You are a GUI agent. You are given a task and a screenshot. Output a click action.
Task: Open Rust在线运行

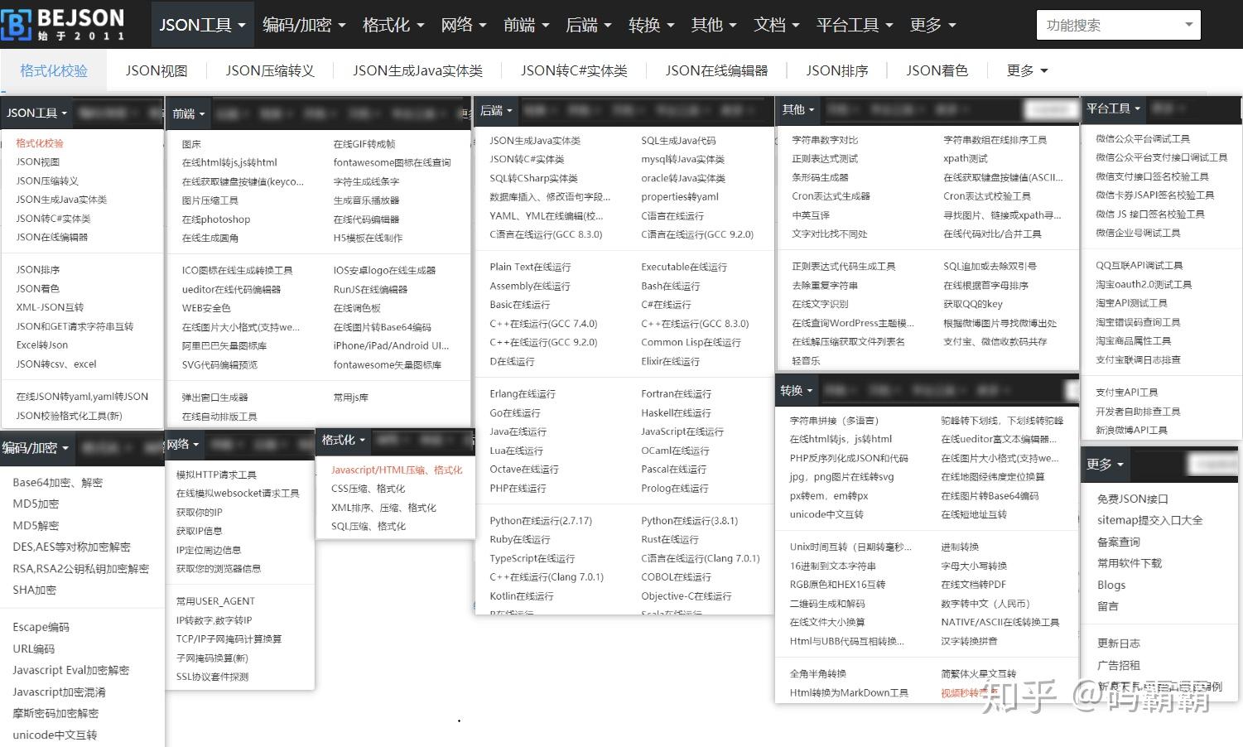(669, 539)
